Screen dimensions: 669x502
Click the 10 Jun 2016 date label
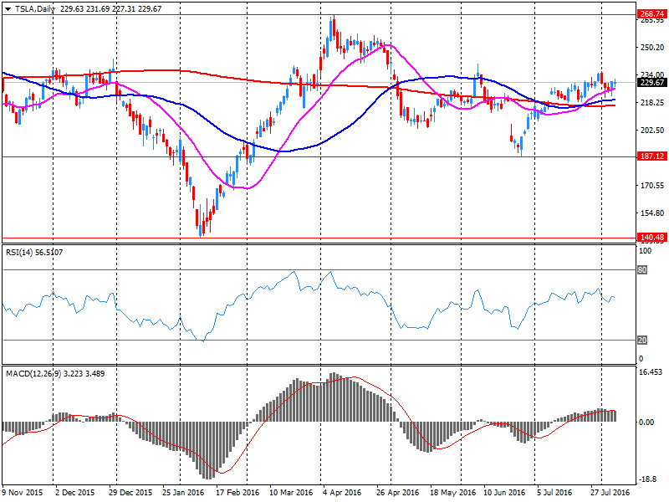[x=504, y=492]
